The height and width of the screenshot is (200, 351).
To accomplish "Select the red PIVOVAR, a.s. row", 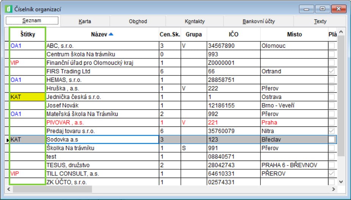I will (x=102, y=122).
